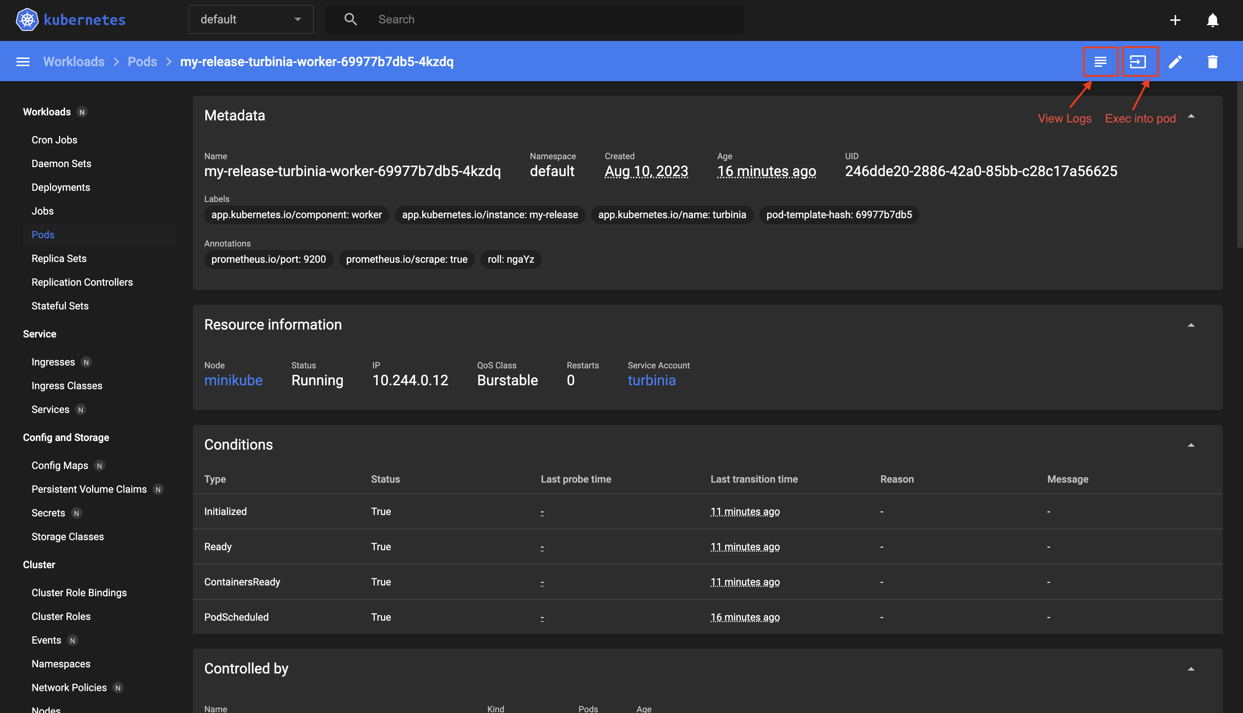
Task: Collapse the Resource information section
Action: (x=1191, y=325)
